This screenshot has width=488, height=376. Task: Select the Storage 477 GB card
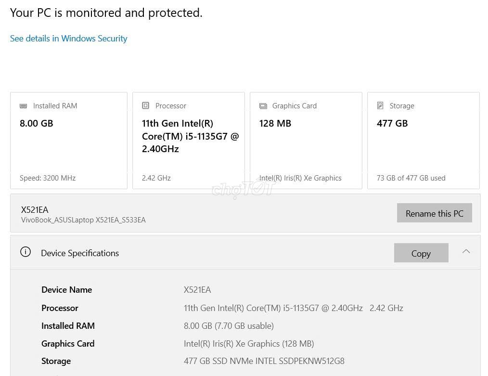423,141
